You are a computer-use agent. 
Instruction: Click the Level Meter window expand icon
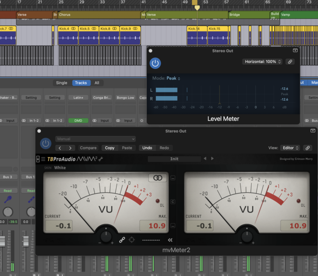point(295,50)
